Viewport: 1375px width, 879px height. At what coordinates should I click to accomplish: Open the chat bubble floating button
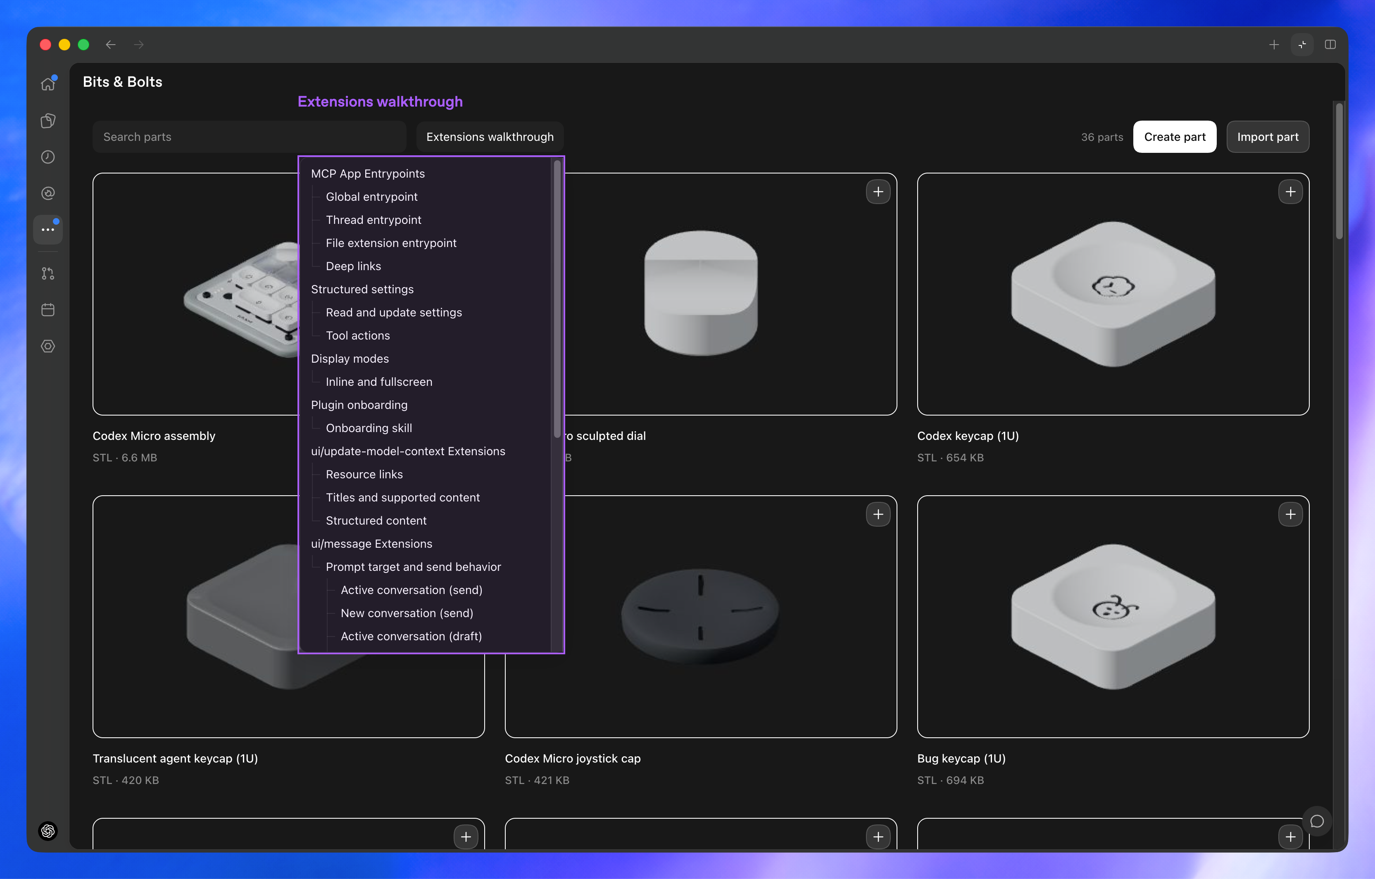(x=1317, y=821)
